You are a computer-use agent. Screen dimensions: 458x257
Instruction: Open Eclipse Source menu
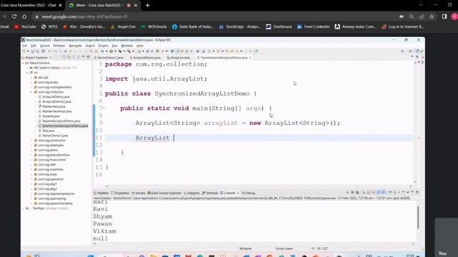point(44,46)
